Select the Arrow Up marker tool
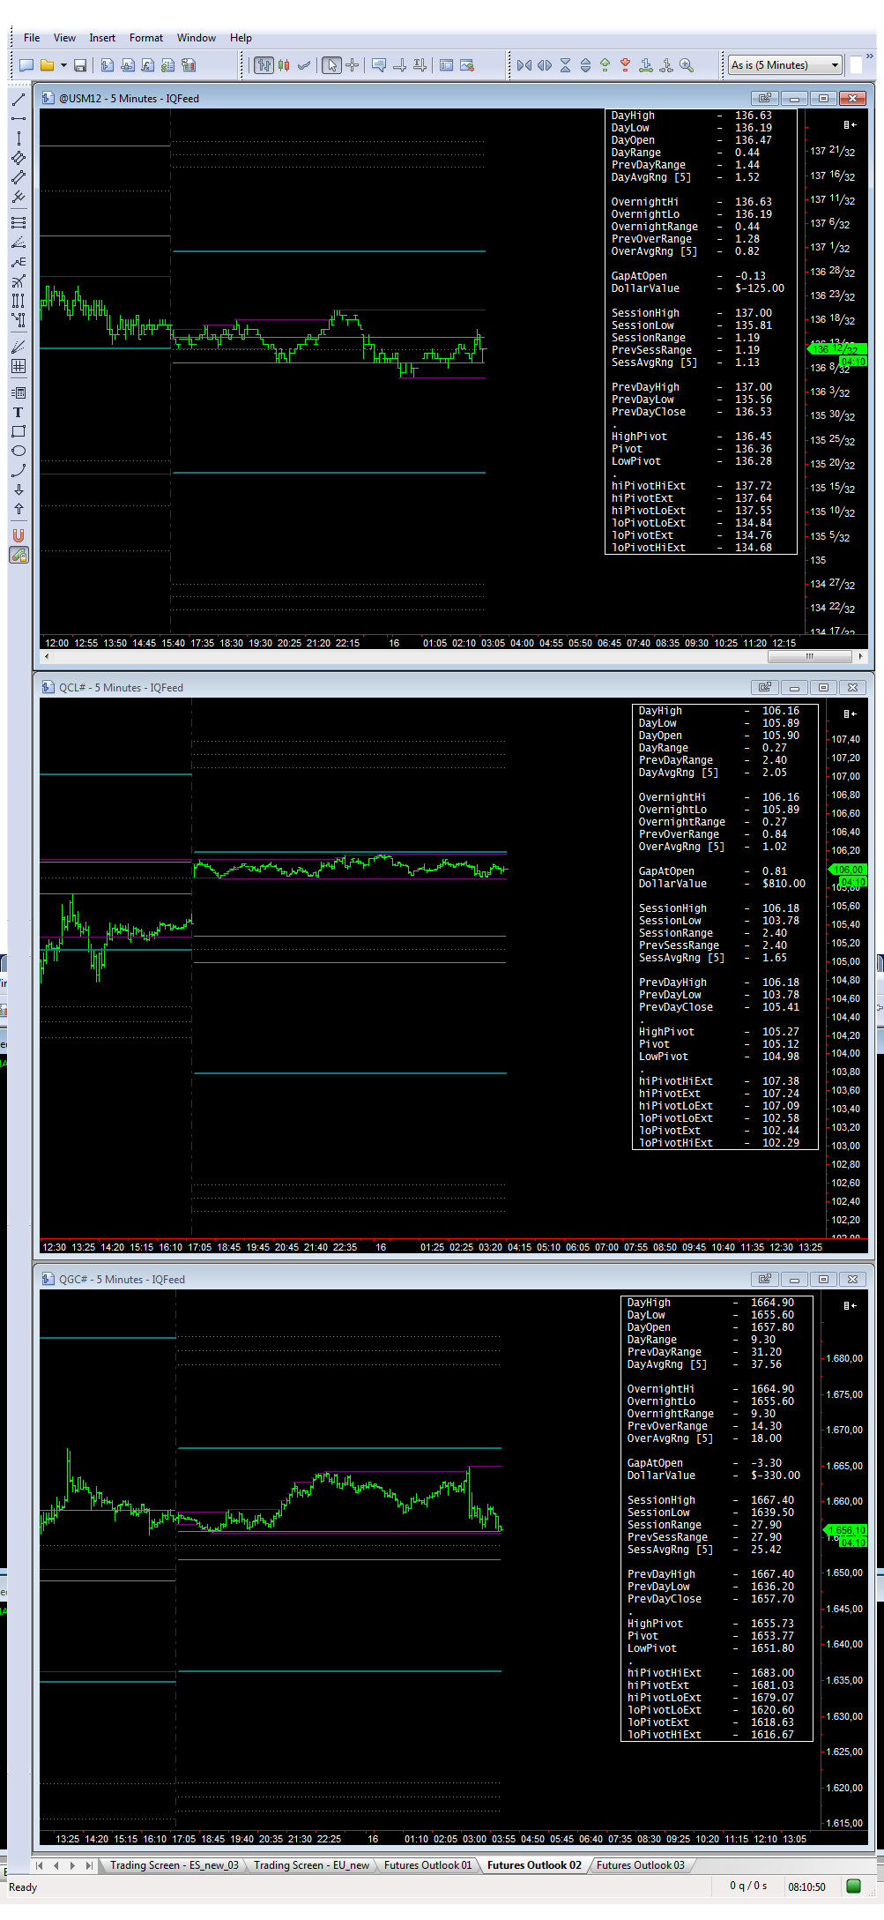884x1920 pixels. [x=19, y=509]
